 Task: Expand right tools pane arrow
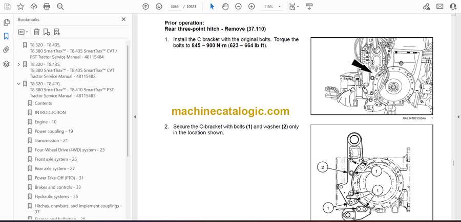click(458, 117)
